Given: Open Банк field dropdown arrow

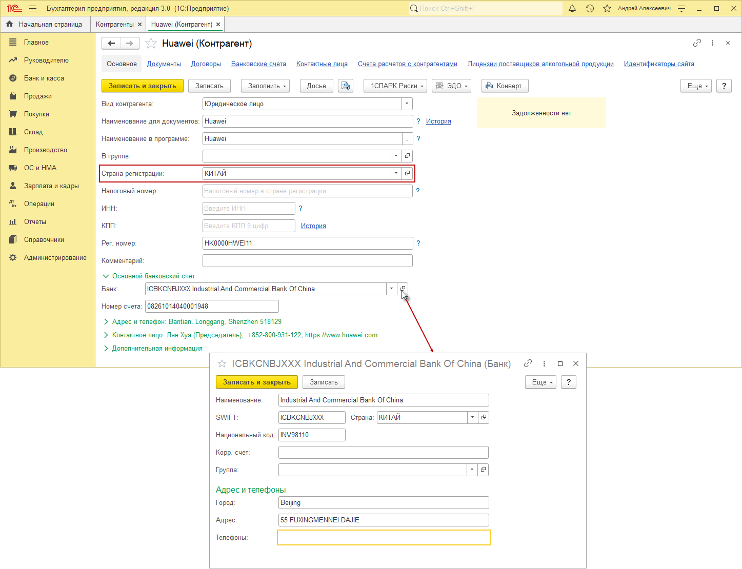Looking at the screenshot, I should tap(392, 289).
